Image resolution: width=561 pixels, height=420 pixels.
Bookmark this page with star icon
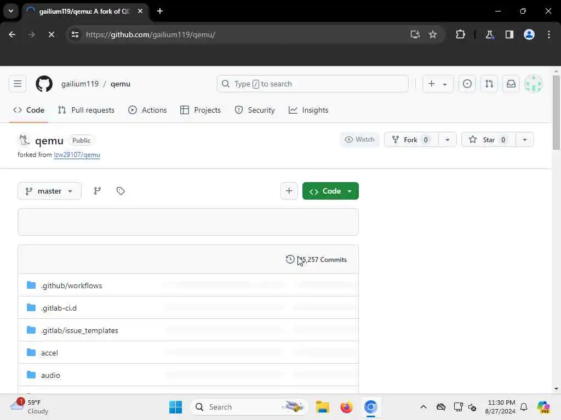[x=433, y=34]
